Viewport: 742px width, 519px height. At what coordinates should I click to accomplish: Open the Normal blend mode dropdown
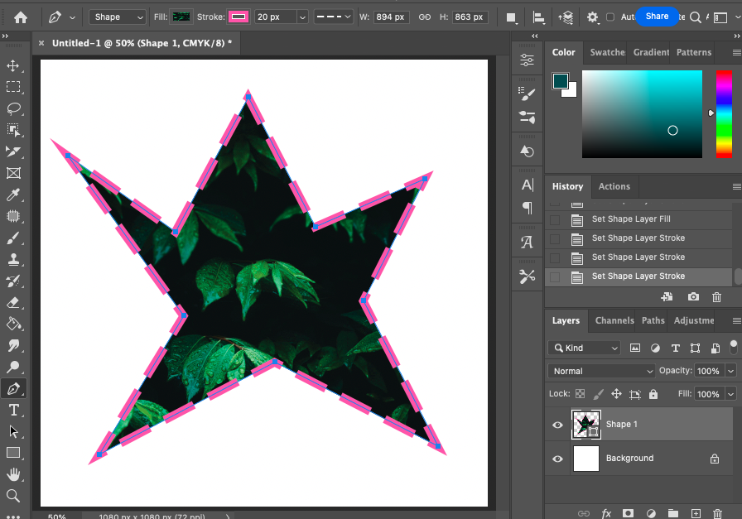[600, 371]
